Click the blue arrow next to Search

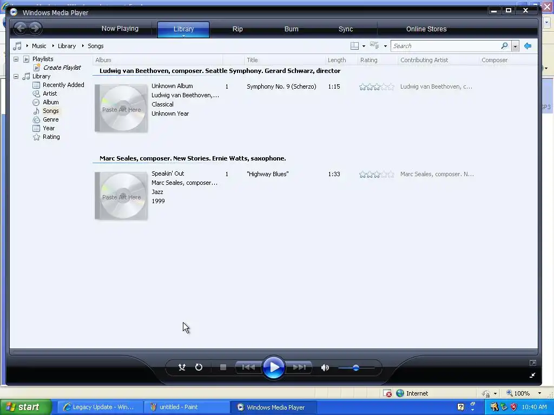pos(528,46)
